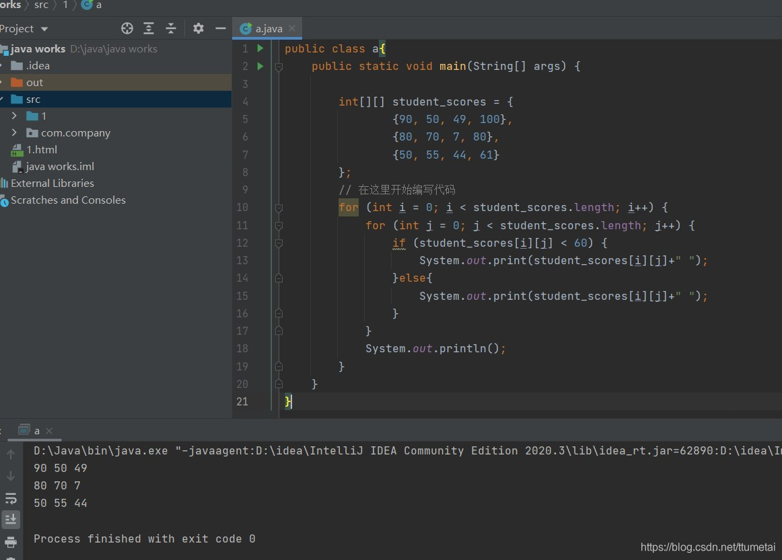This screenshot has width=782, height=560.
Task: Run class a using line 1 gutter arrow
Action: coord(260,48)
